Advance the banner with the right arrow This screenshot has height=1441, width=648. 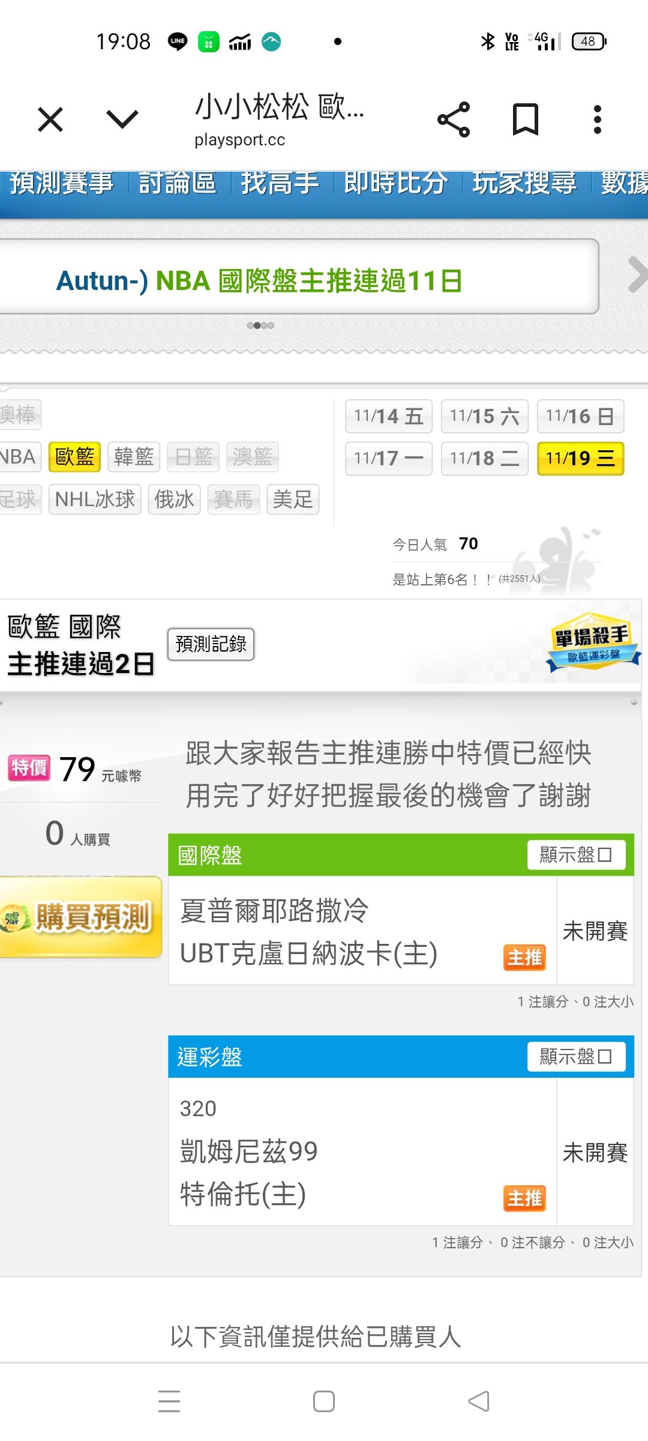pyautogui.click(x=637, y=274)
